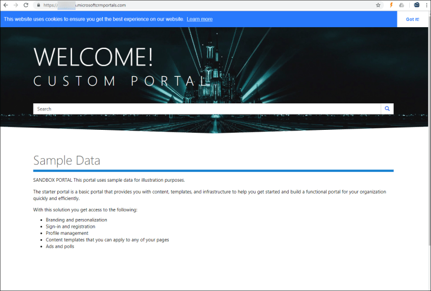Click the gray cloud extension icon
The height and width of the screenshot is (291, 431).
coord(402,5)
